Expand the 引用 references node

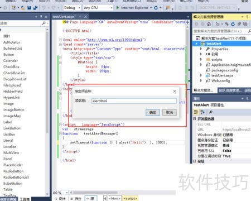(x=201, y=54)
